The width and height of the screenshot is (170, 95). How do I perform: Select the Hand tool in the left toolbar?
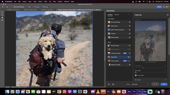[2, 17]
